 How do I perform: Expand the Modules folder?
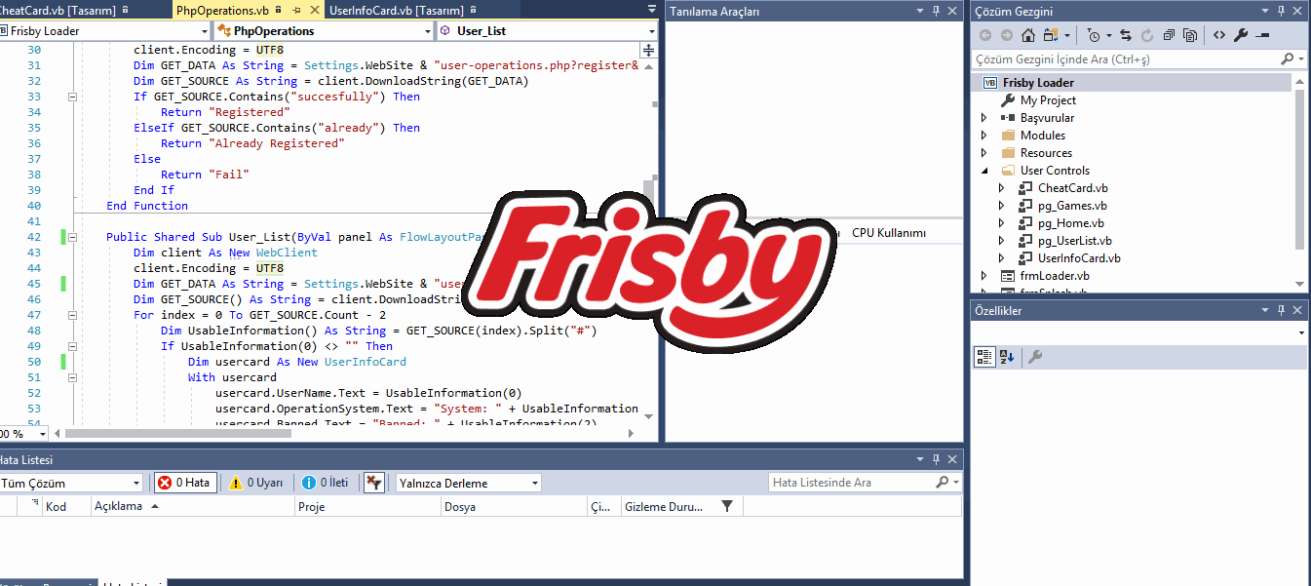click(983, 136)
